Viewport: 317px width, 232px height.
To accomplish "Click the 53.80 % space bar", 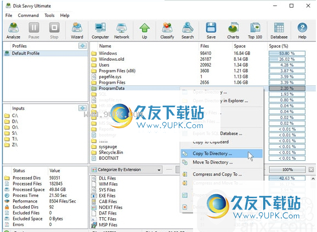I will click(287, 54).
